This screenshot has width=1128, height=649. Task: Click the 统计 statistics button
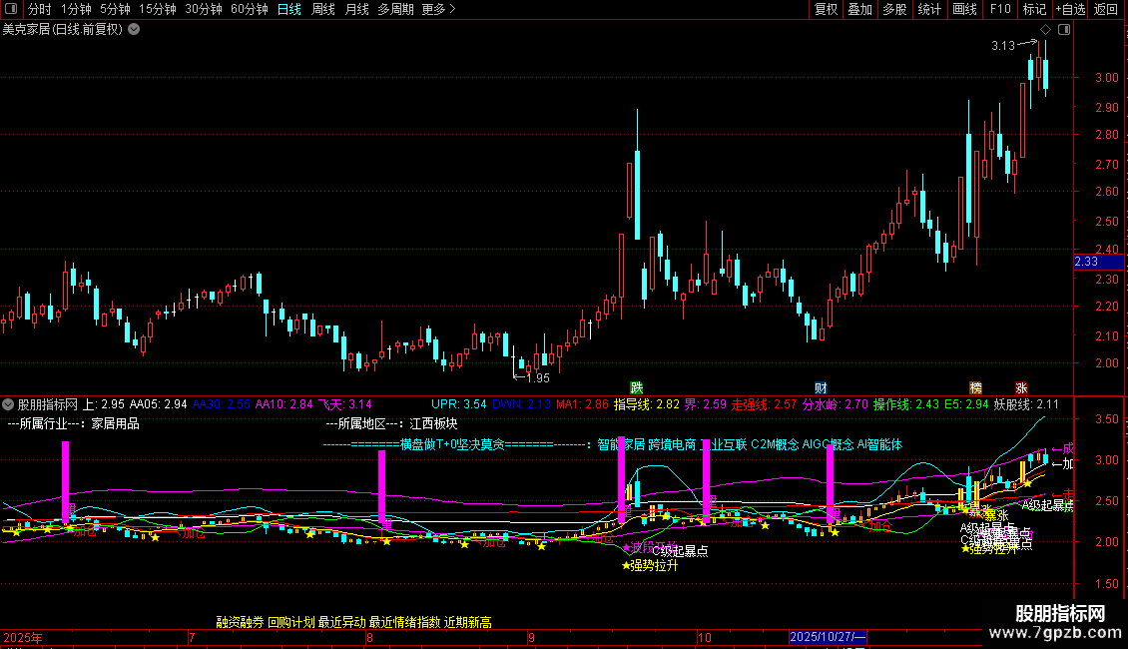tap(929, 9)
